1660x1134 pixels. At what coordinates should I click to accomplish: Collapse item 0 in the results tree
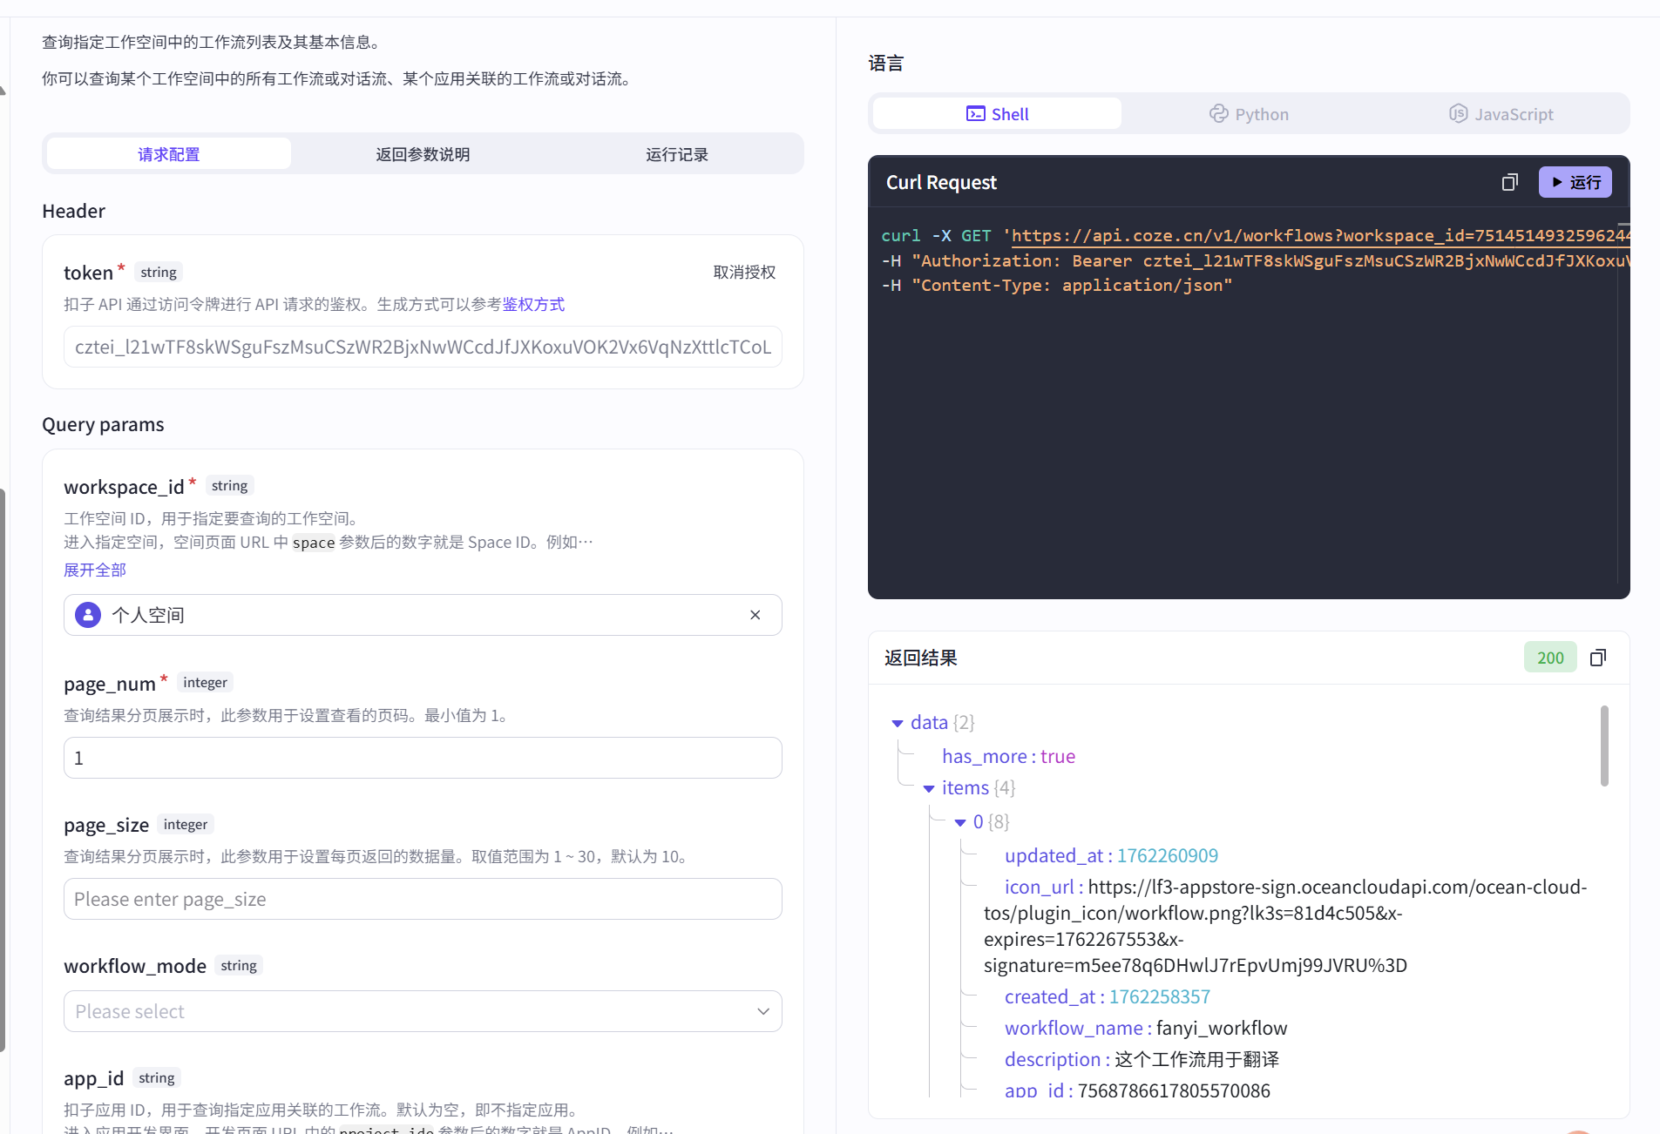(x=960, y=822)
